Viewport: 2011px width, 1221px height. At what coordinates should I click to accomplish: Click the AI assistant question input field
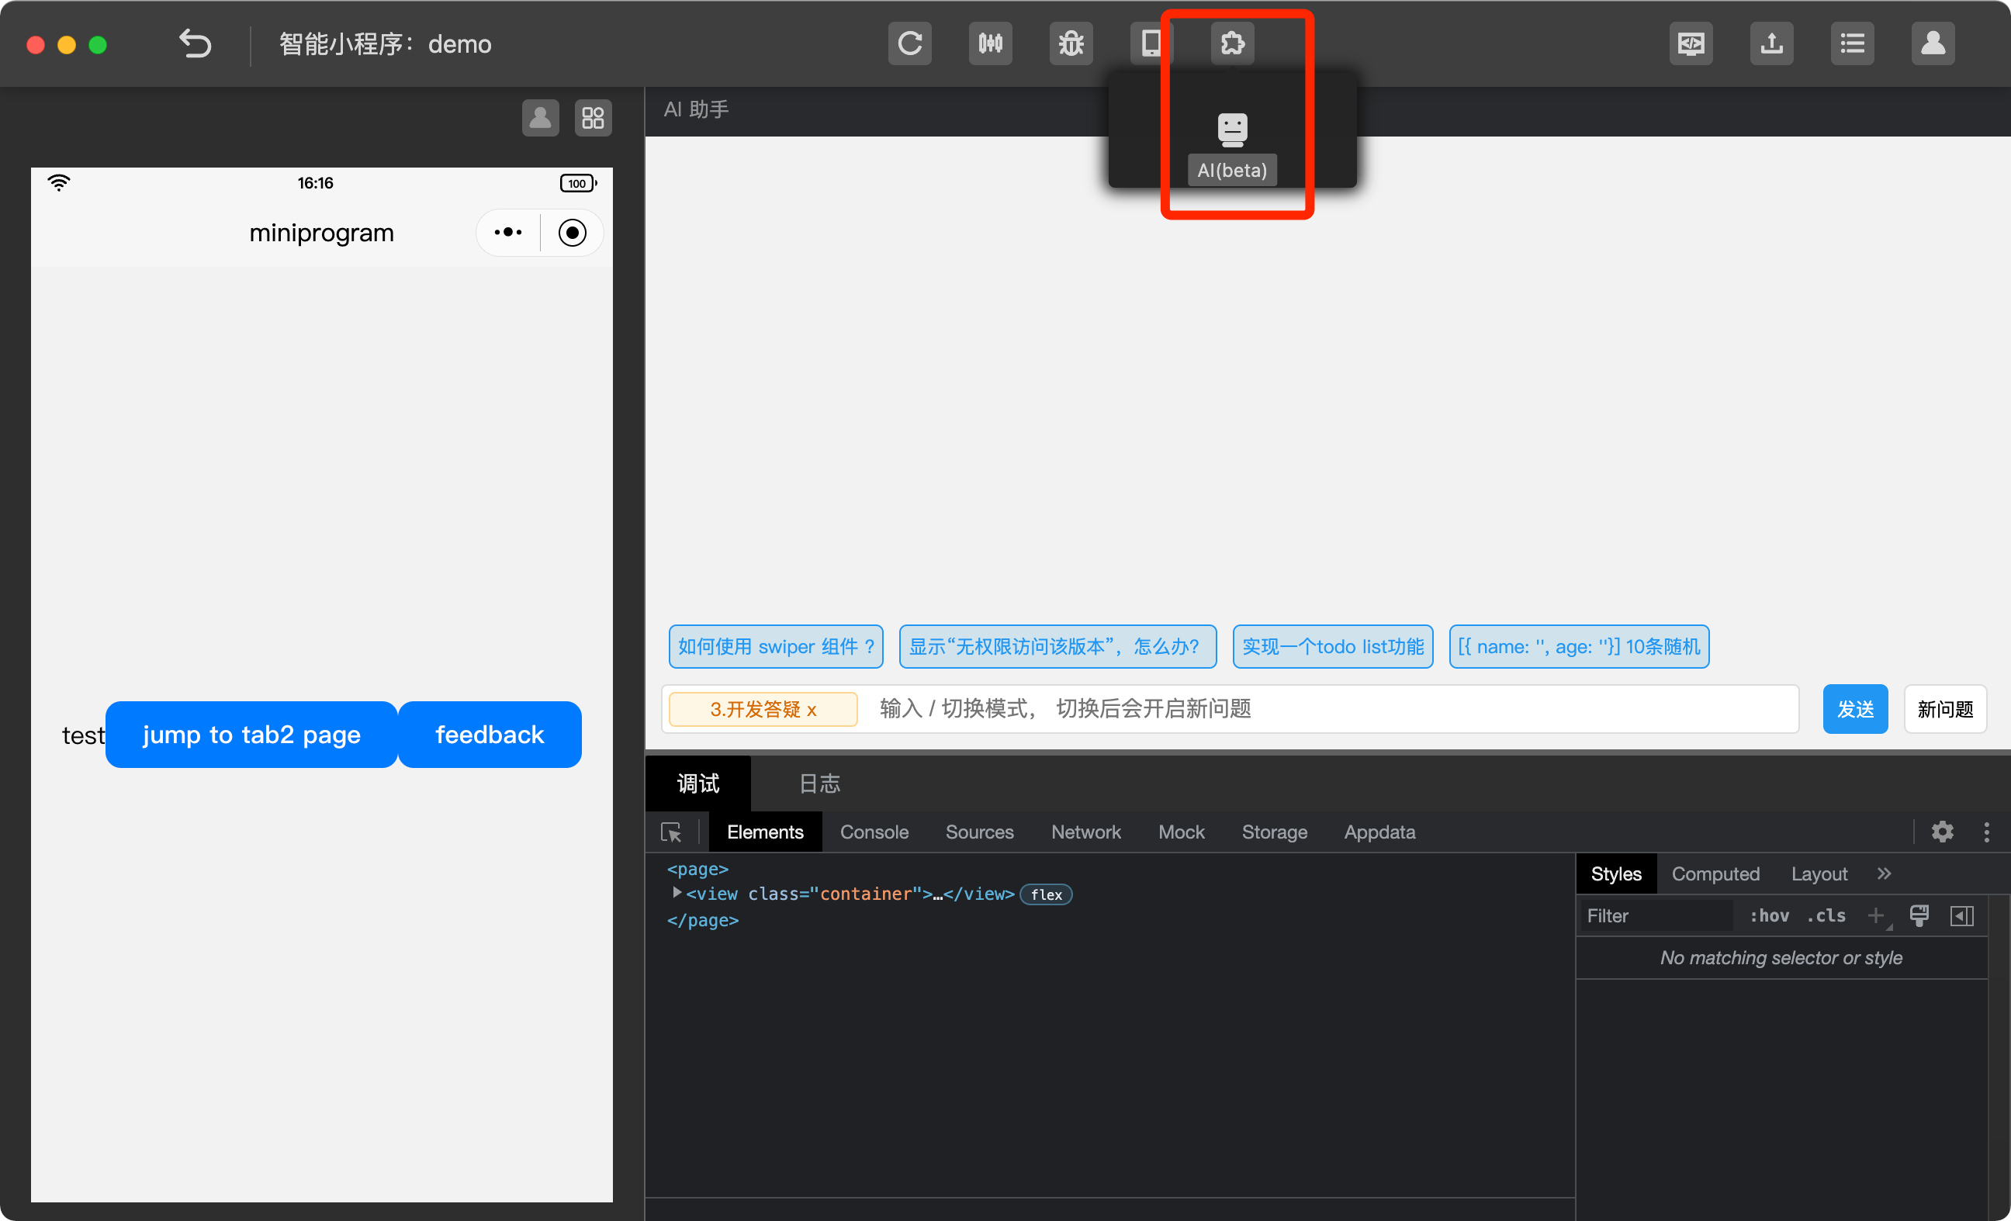(x=1306, y=708)
